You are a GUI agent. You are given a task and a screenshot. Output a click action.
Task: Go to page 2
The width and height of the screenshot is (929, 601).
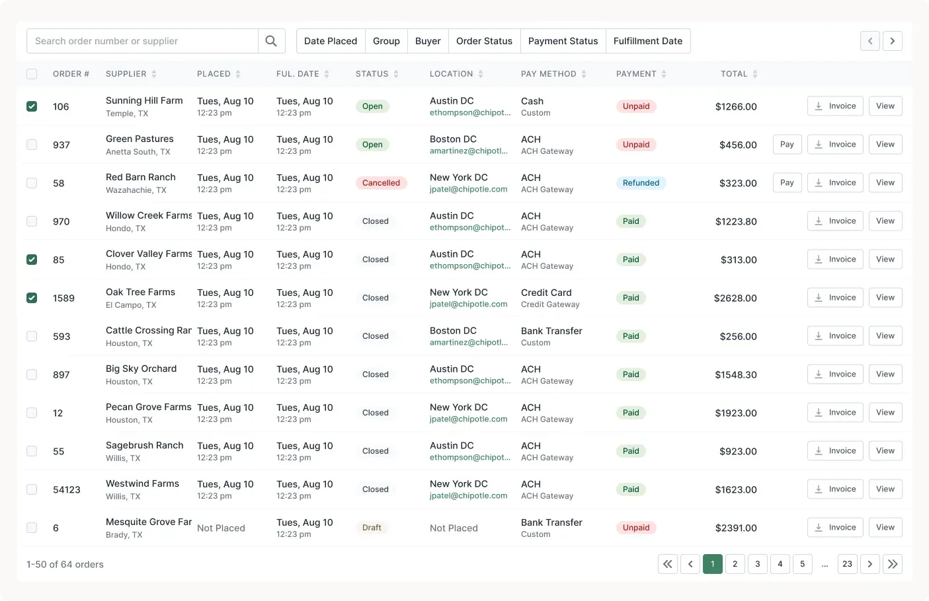pos(735,564)
